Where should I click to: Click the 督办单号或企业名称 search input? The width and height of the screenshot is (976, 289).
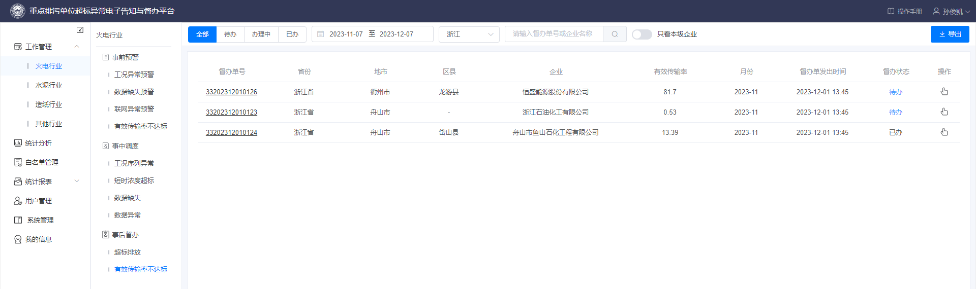tap(554, 34)
